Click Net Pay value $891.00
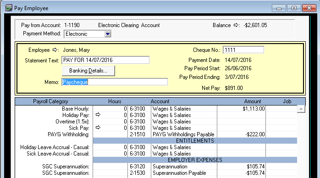Image resolution: width=320 pixels, height=178 pixels. point(234,88)
